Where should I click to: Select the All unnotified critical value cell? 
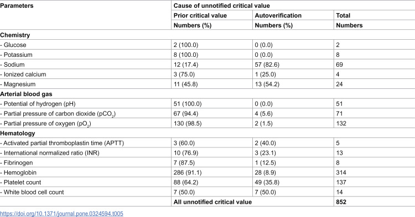point(212,202)
